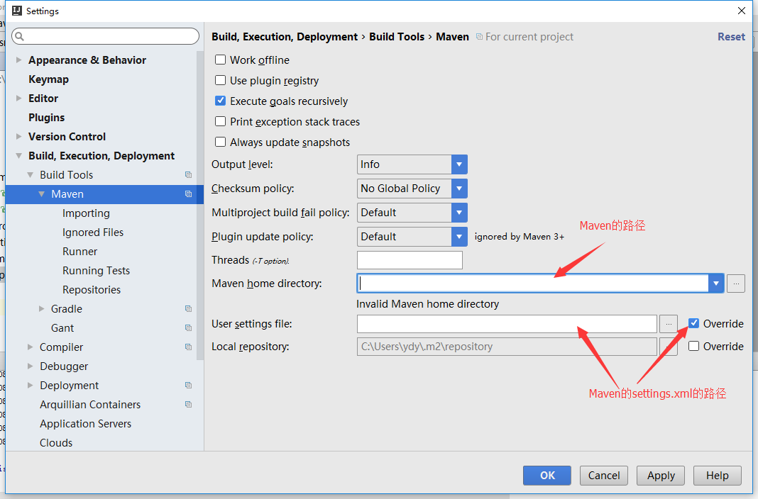
Task: Click the project-level icon beside Compiler
Action: point(189,347)
